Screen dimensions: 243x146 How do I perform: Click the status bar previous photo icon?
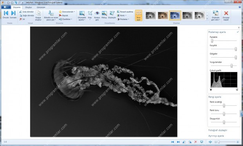pyautogui.click(x=172, y=142)
